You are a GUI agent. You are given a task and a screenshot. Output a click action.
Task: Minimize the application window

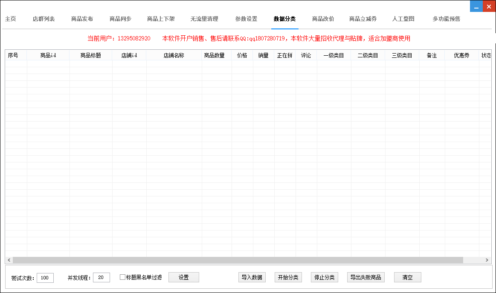click(476, 6)
